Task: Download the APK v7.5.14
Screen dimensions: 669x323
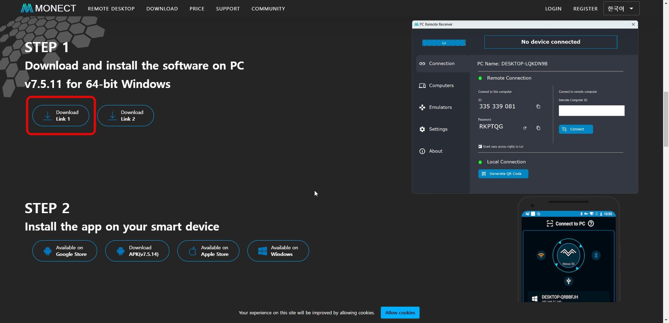Action: click(x=137, y=251)
